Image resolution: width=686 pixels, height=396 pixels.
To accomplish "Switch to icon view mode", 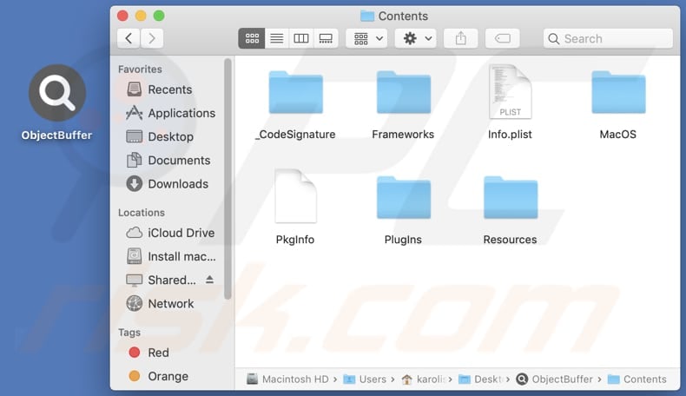I will pos(252,38).
